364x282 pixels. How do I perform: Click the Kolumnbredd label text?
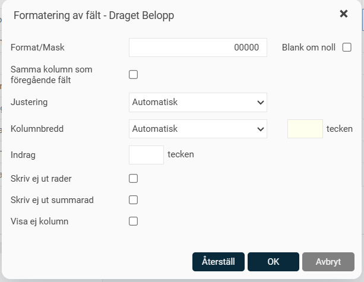point(37,129)
